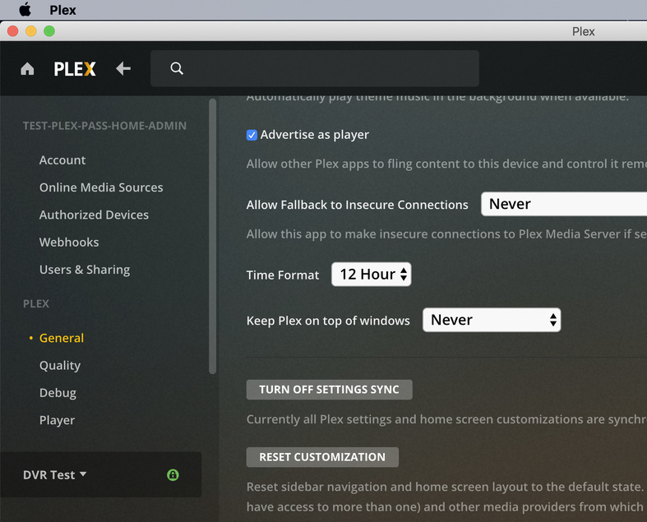Image resolution: width=647 pixels, height=522 pixels.
Task: Open the Debug settings section
Action: (58, 393)
